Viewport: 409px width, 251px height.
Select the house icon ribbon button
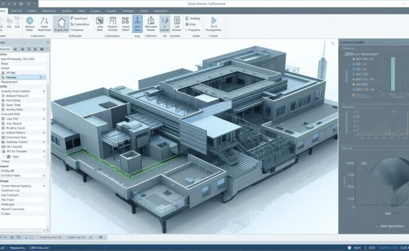coord(61,22)
